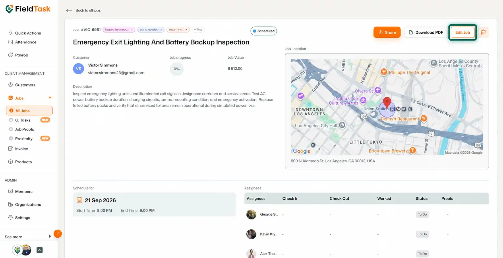Click the Edit Job button
Screen dimensions: 503x258
click(x=463, y=32)
